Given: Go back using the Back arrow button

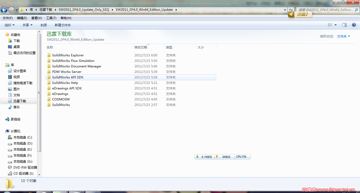Looking at the screenshot, I should coord(4,10).
